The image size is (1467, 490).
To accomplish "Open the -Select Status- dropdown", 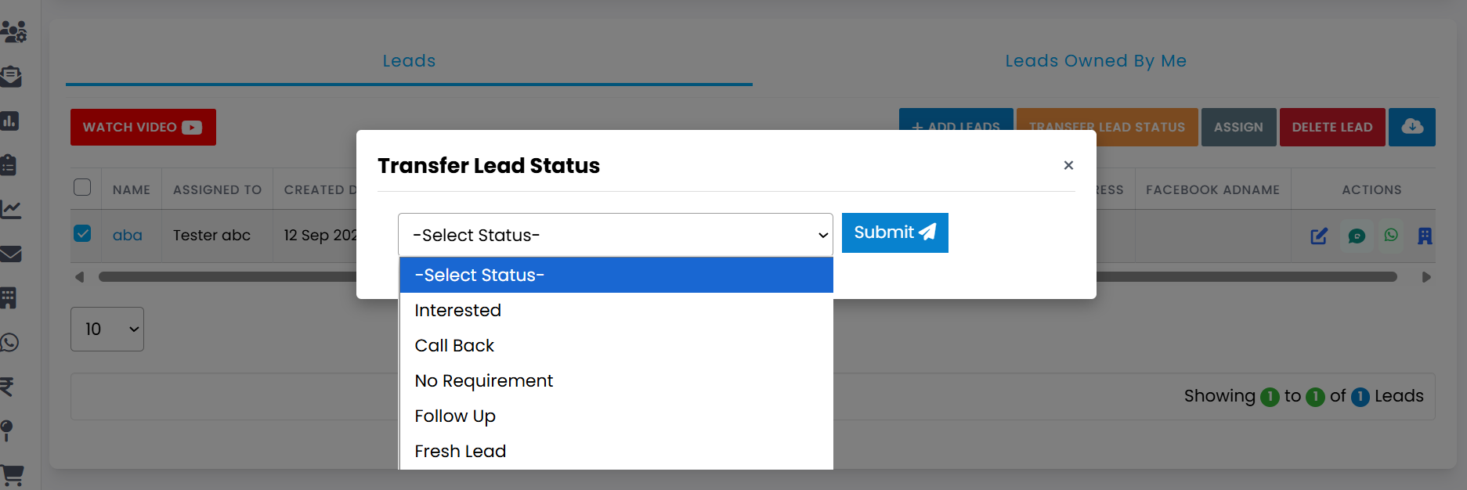I will click(615, 235).
